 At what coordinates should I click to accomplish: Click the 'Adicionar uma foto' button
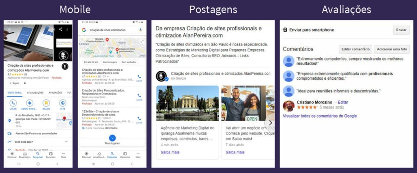pyautogui.click(x=392, y=49)
